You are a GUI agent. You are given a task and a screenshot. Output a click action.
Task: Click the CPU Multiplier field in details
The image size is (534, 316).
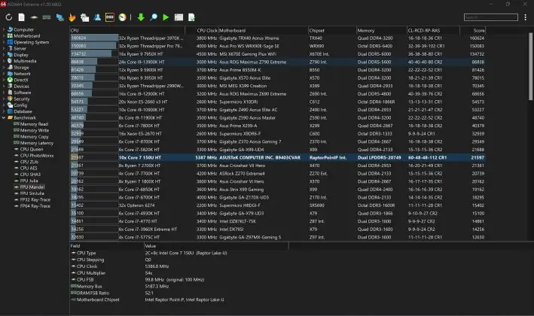pos(91,273)
